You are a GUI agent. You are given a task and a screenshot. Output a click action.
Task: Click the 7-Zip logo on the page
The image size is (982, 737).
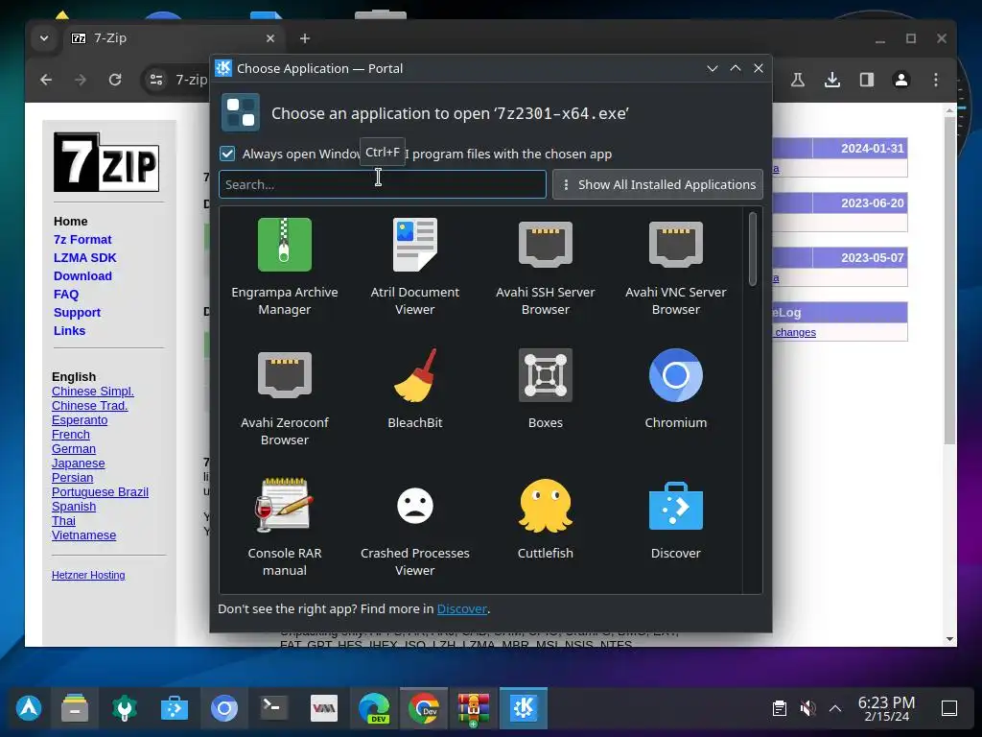tap(105, 161)
